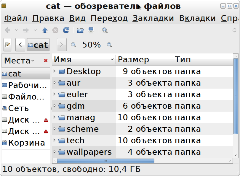Click the search magnifier icon in toolbar
240x176 pixels.
pyautogui.click(x=105, y=30)
